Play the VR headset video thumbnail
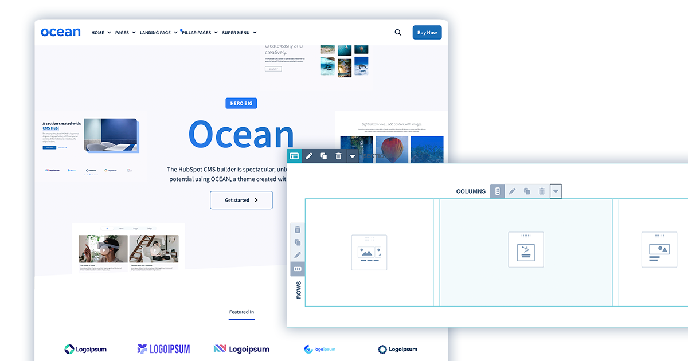 (x=104, y=249)
